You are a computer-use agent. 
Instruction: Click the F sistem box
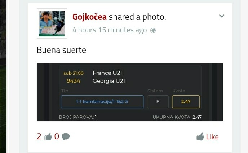point(158,102)
